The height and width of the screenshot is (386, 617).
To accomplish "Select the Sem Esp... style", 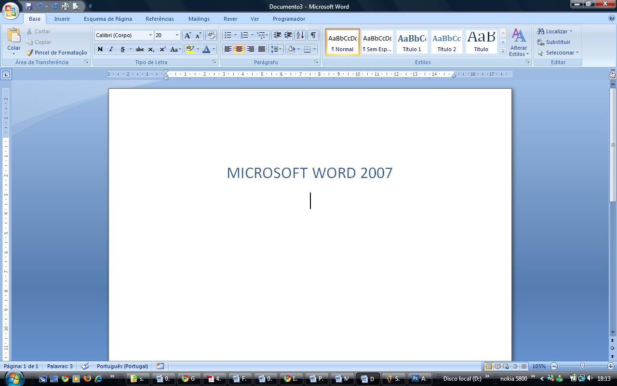I will point(377,42).
